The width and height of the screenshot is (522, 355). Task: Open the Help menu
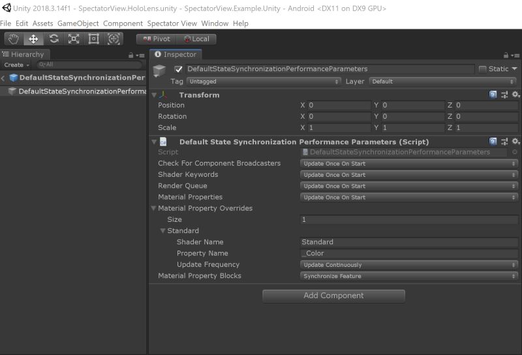coord(240,23)
